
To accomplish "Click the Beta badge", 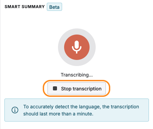I will (54, 7).
